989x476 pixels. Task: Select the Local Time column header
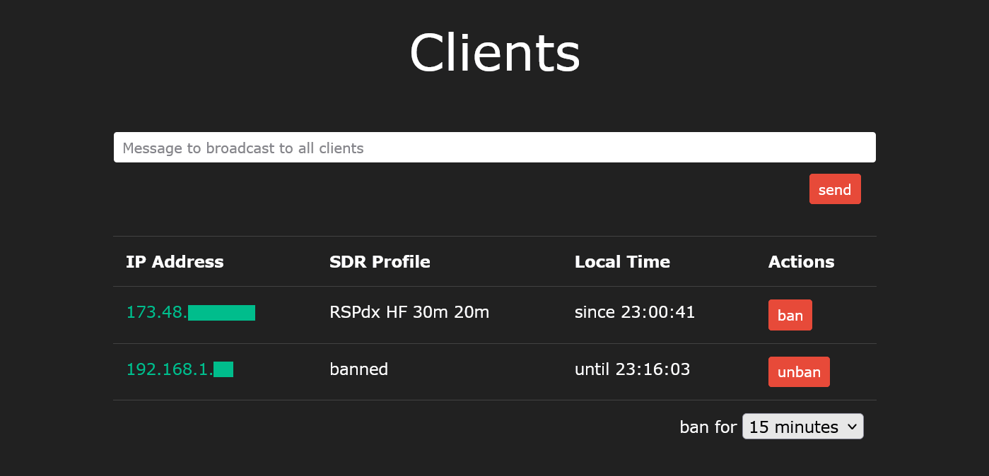pos(622,262)
